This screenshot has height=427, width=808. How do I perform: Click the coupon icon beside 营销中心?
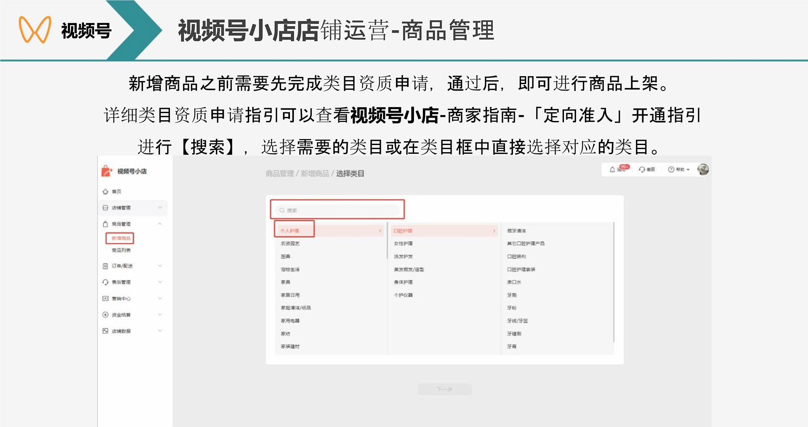(105, 298)
